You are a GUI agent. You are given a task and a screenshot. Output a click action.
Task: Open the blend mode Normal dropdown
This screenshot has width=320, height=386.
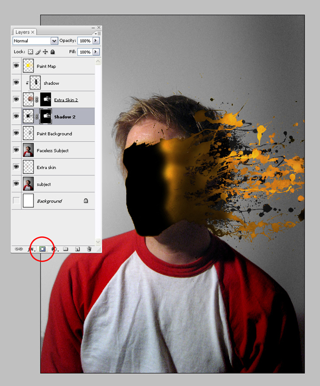pos(35,41)
